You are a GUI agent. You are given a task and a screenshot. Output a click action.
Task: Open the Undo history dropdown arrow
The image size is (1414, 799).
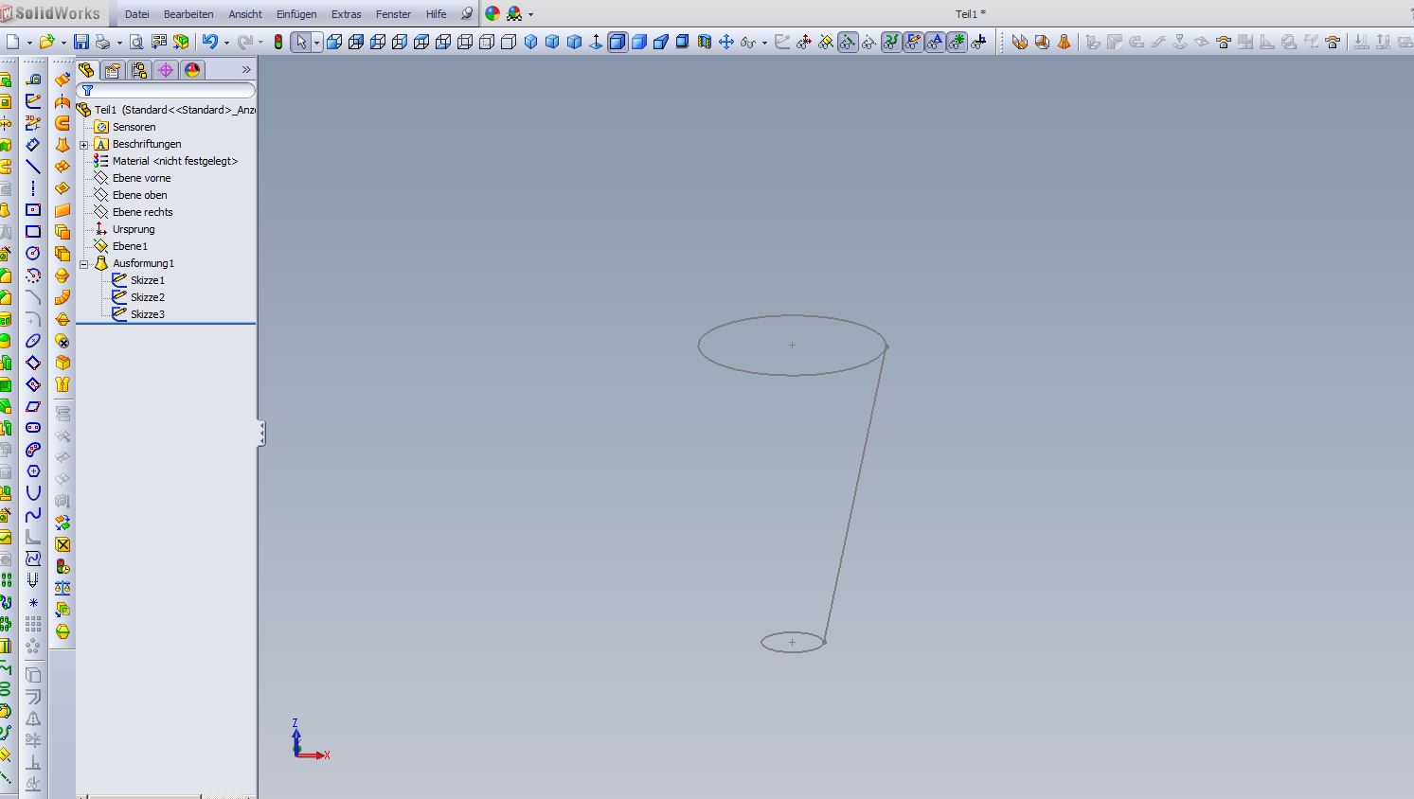coord(226,43)
